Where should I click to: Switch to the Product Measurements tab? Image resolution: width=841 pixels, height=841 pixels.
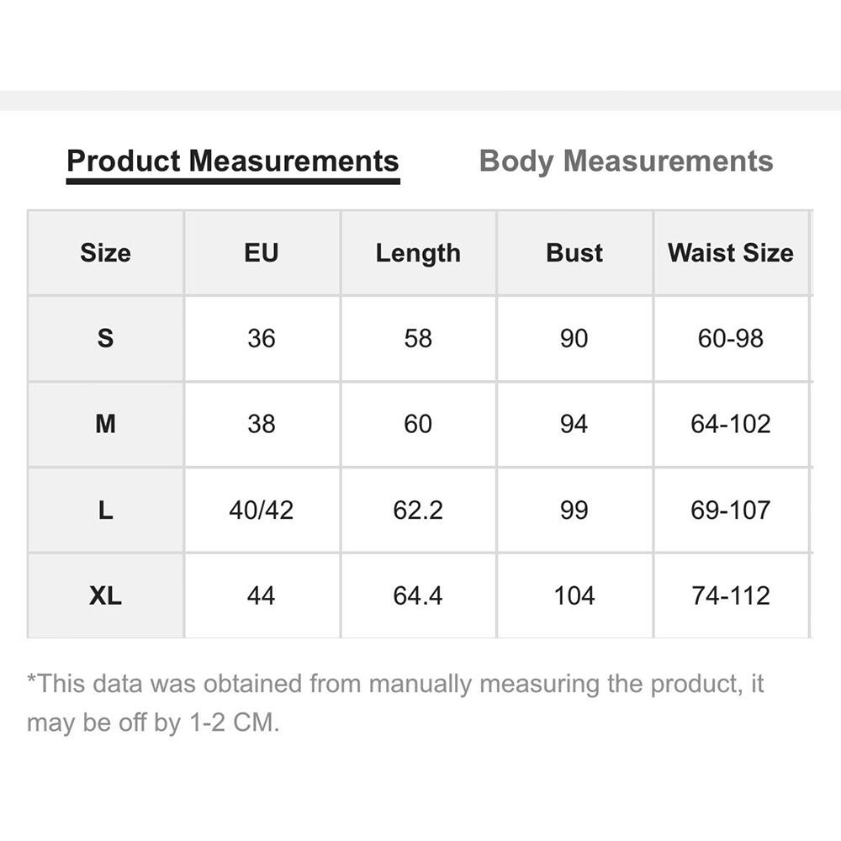coord(232,161)
